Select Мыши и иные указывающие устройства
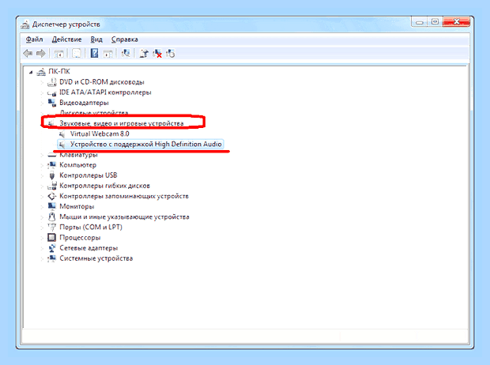 click(124, 217)
